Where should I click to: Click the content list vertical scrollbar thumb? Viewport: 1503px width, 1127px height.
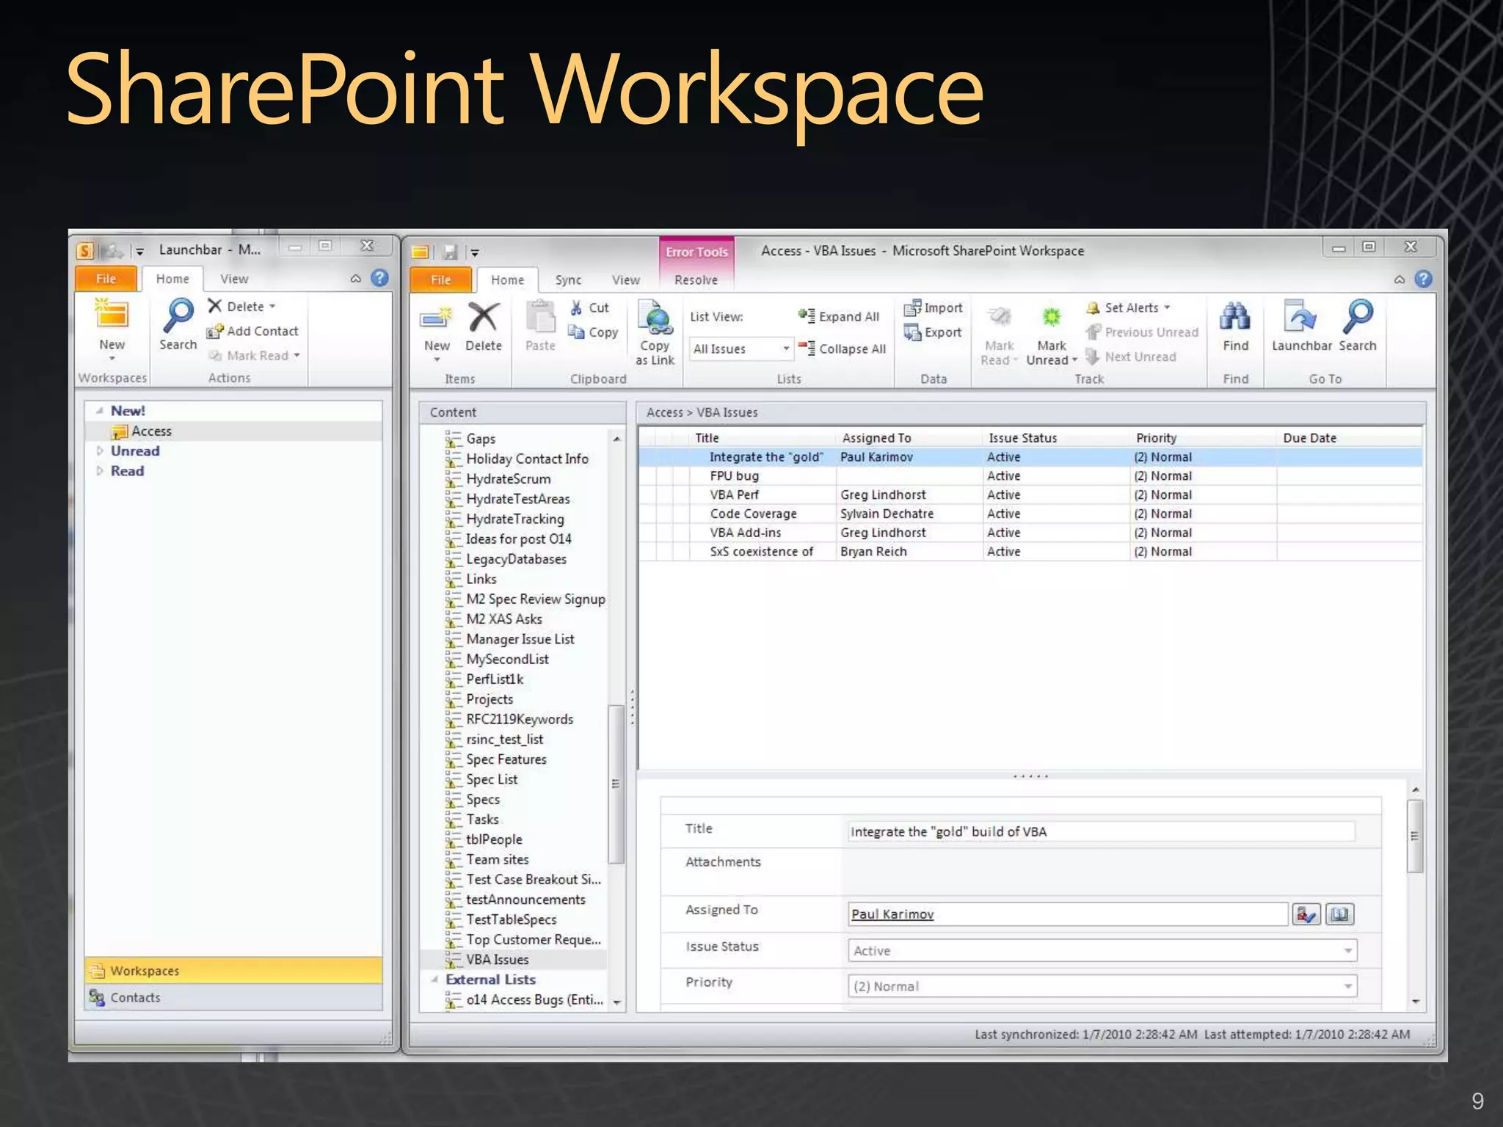616,784
